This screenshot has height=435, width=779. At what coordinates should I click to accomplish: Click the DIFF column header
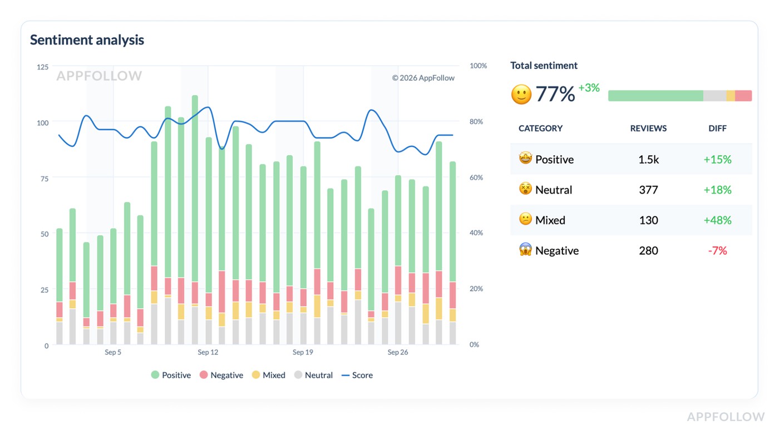(717, 128)
